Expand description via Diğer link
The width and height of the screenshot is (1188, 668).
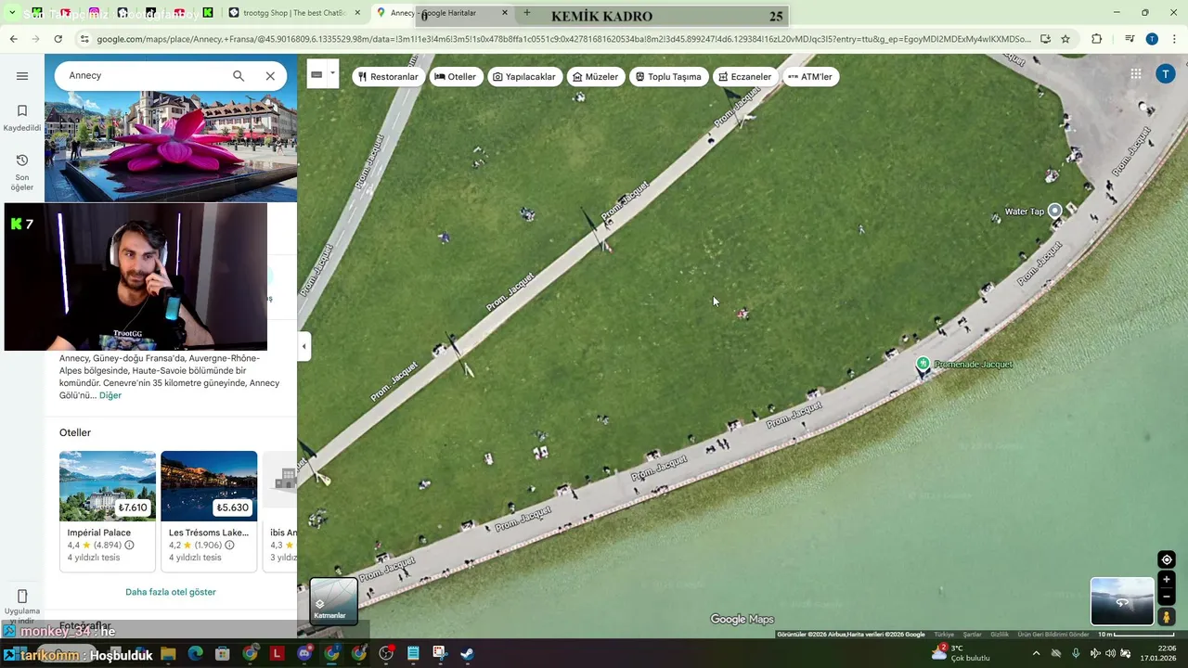[x=110, y=395]
